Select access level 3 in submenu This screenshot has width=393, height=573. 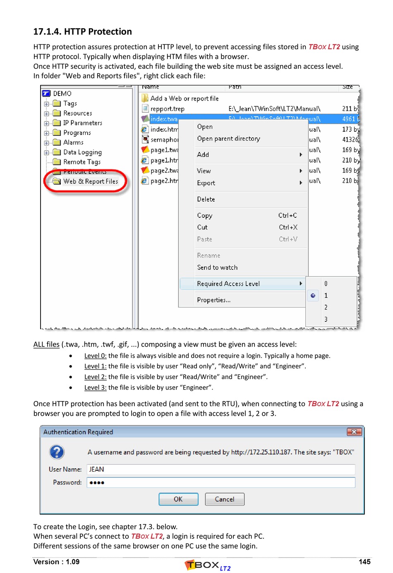pyautogui.click(x=326, y=319)
